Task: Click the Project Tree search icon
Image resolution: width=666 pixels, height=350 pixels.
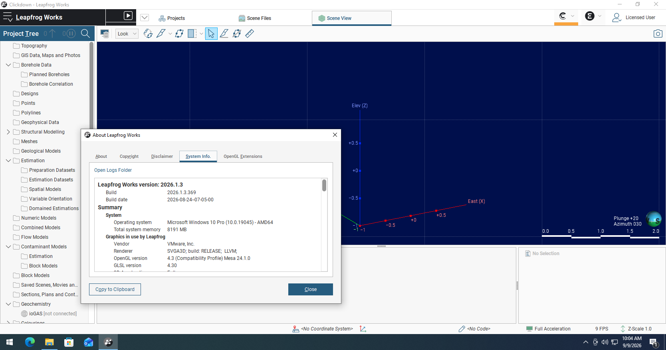Action: point(85,33)
